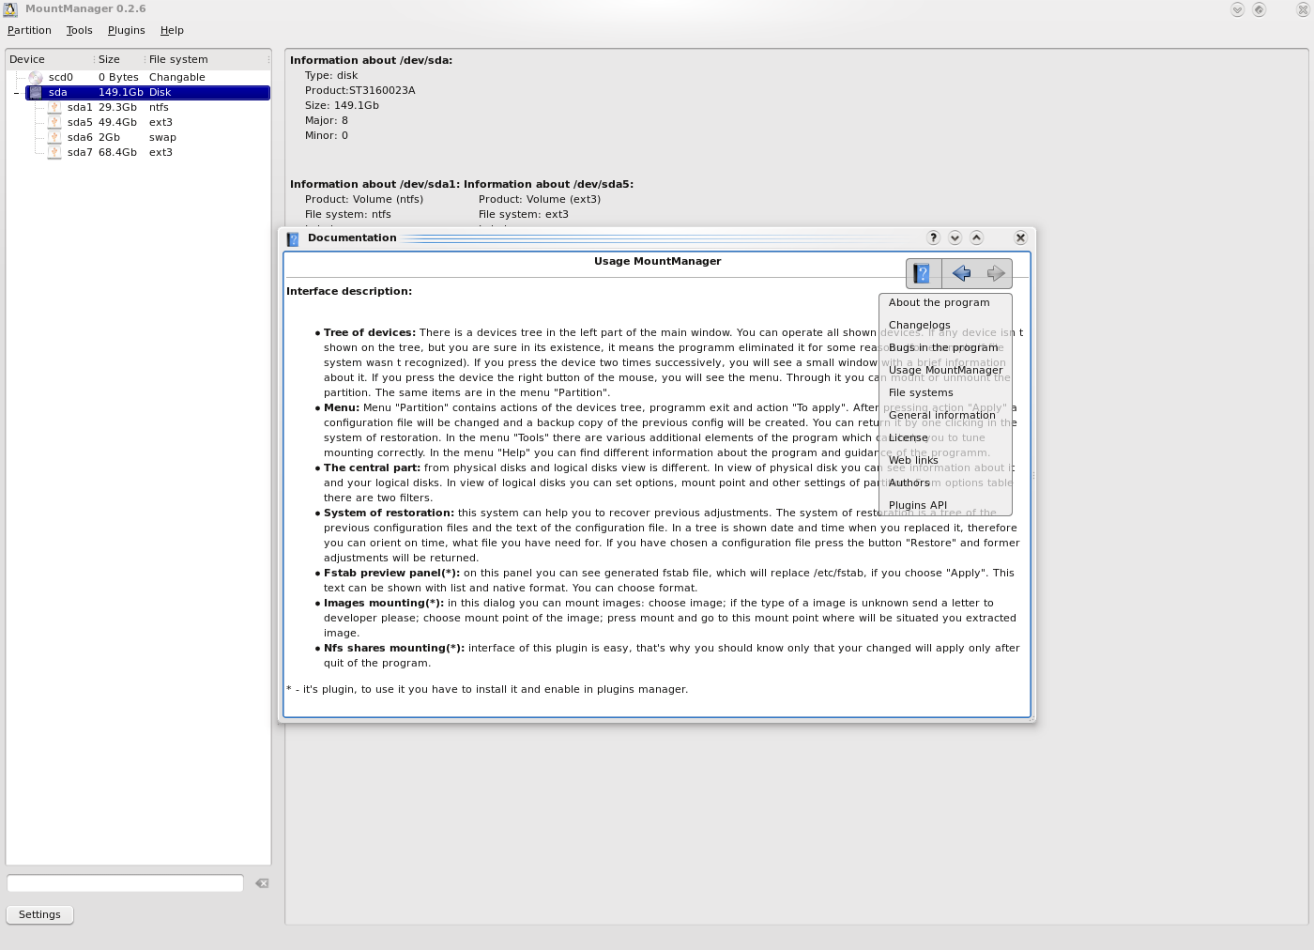The image size is (1314, 950).
Task: Click the Interface description heading
Action: coord(349,291)
